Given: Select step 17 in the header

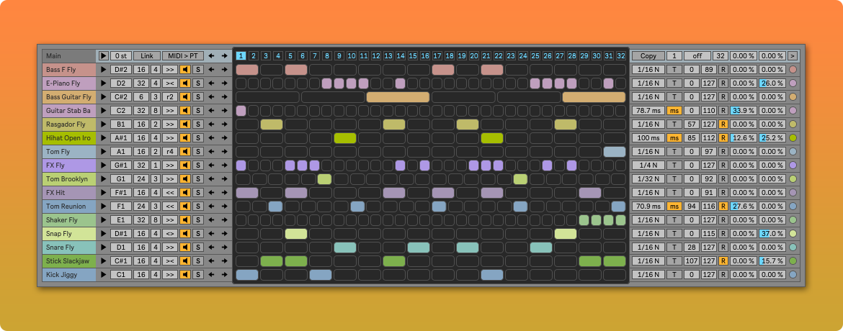Looking at the screenshot, I should point(437,56).
